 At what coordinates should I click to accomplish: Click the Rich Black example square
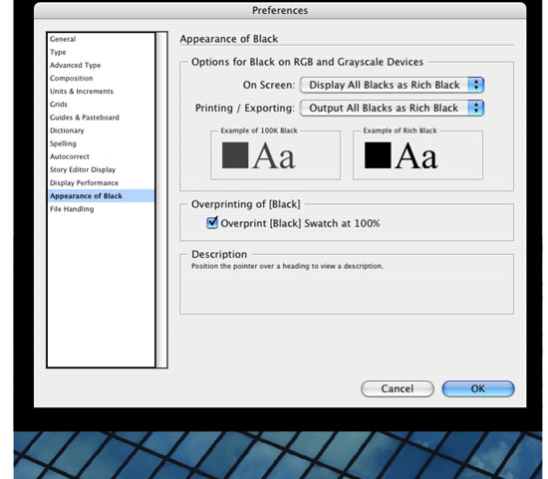(x=378, y=155)
